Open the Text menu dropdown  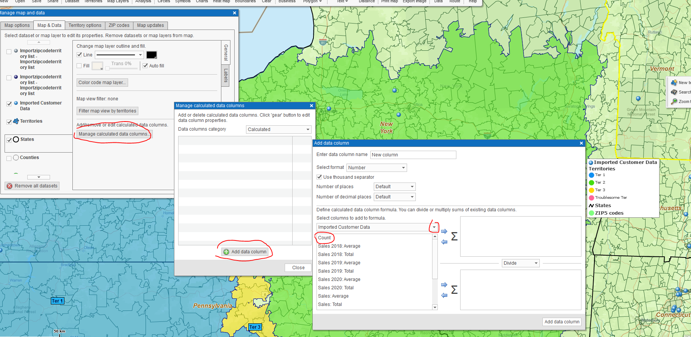(x=342, y=2)
